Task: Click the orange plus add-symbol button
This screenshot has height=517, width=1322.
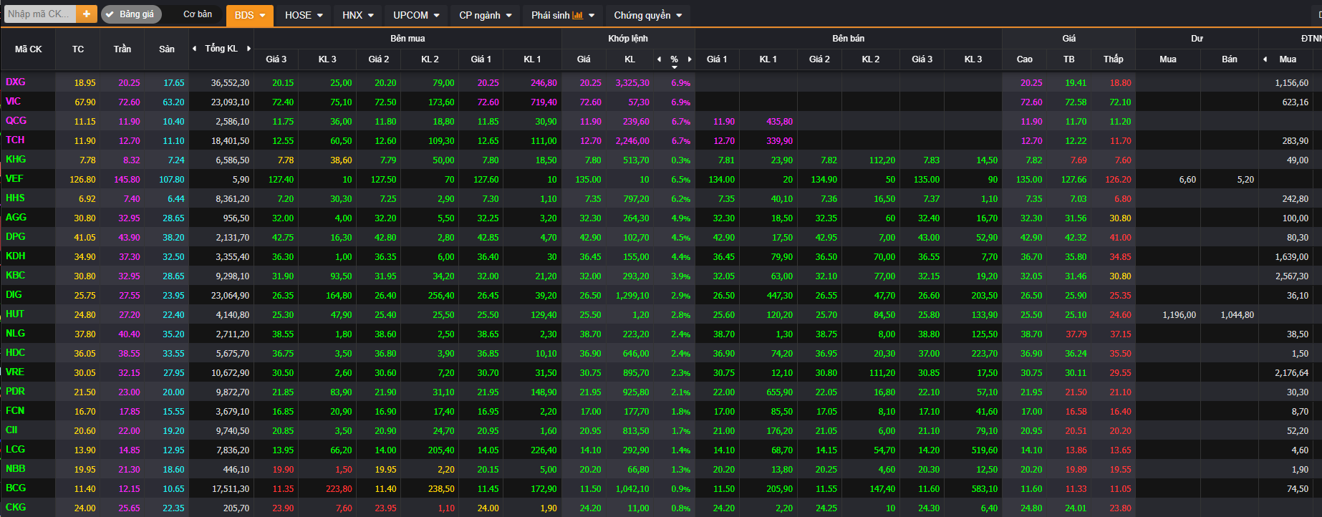Action: [86, 14]
